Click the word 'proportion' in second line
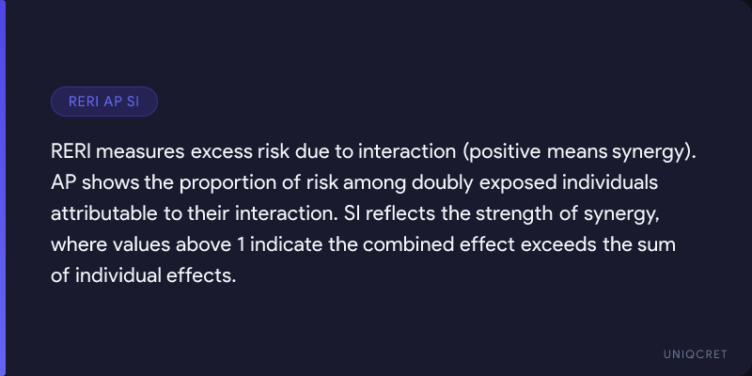 [221, 184]
